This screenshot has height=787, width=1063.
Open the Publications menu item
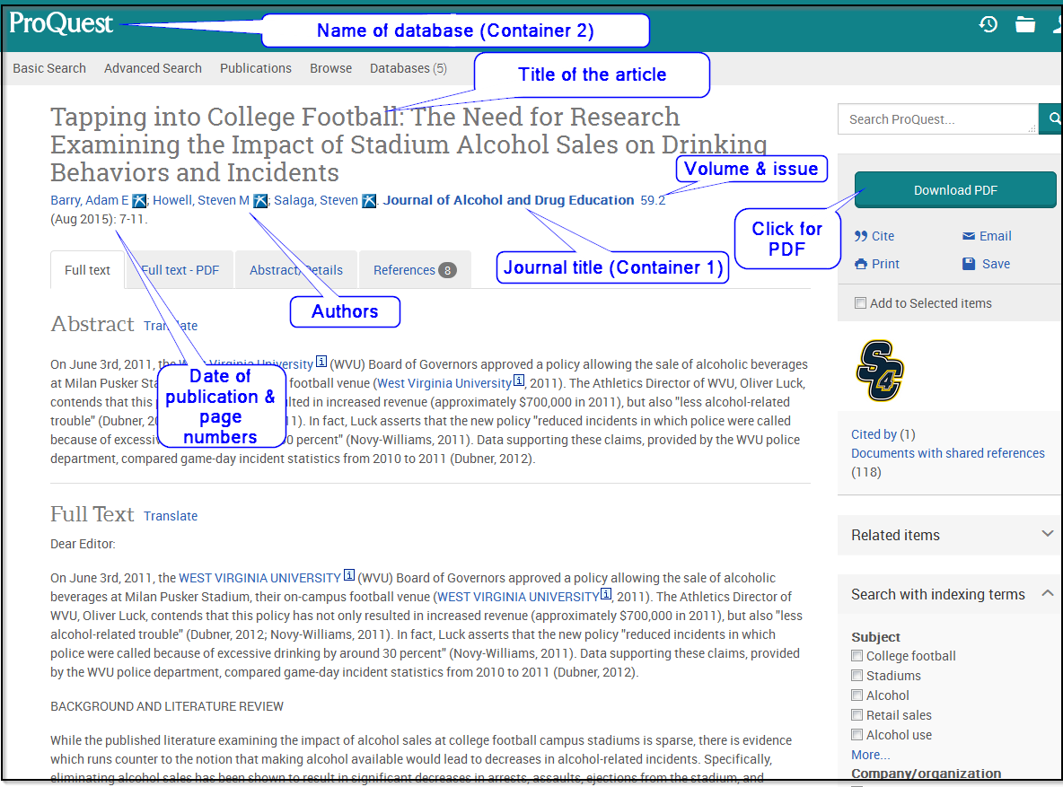point(256,68)
